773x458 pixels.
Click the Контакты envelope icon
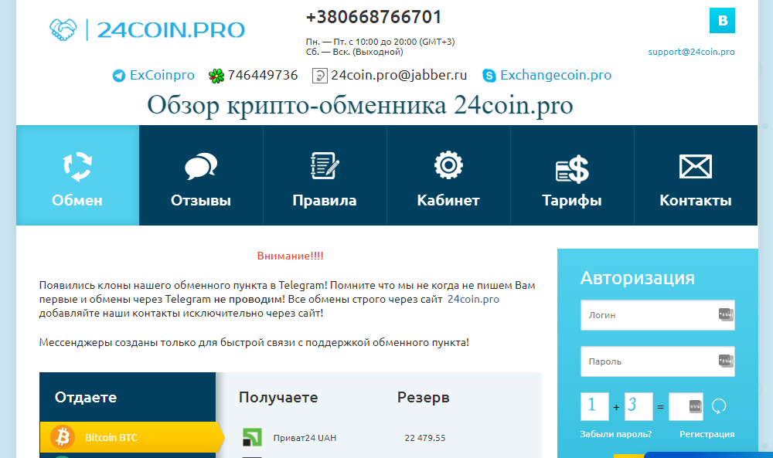click(695, 167)
